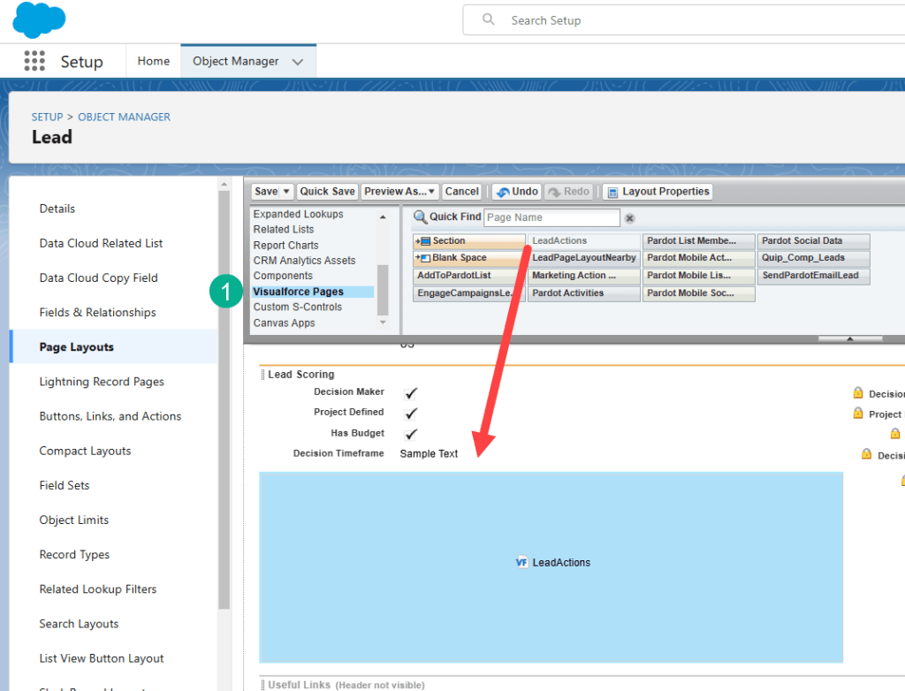905x691 pixels.
Task: Toggle the Project Defined checkbox
Action: coord(411,414)
